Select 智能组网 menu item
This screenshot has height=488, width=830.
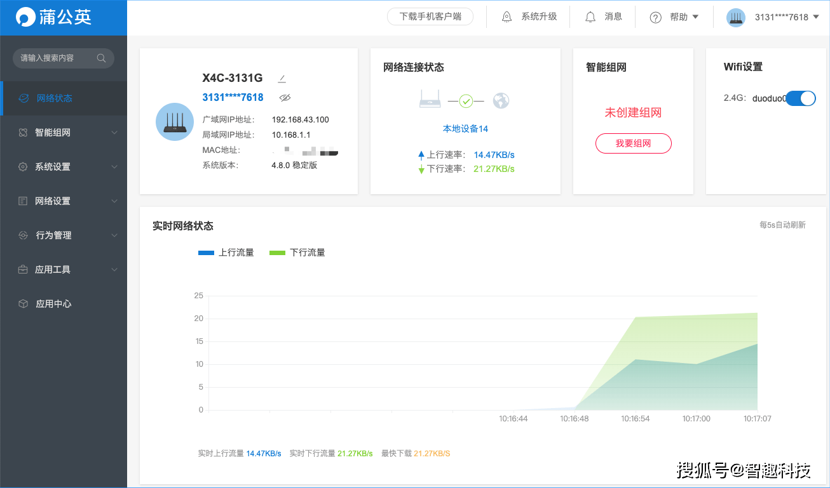coord(64,133)
